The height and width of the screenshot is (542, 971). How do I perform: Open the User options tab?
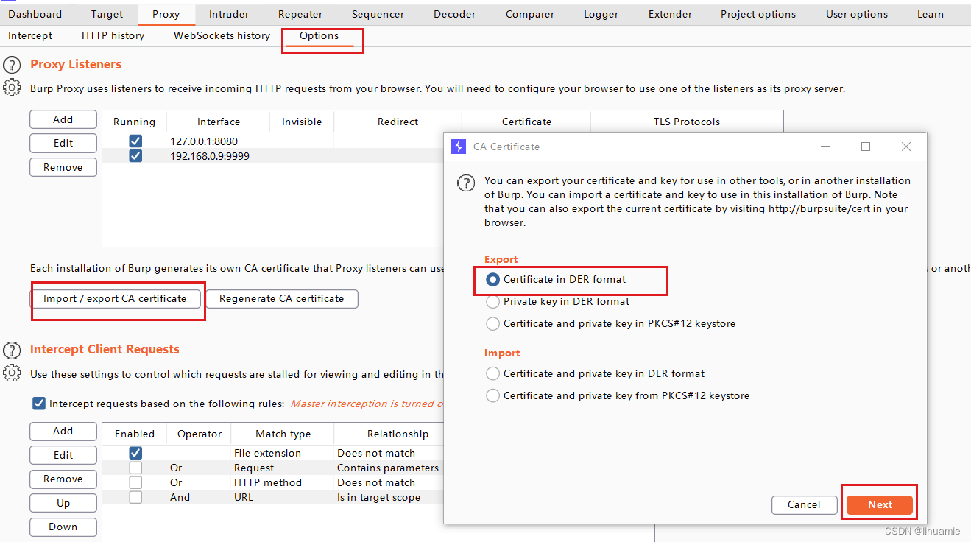(x=857, y=14)
